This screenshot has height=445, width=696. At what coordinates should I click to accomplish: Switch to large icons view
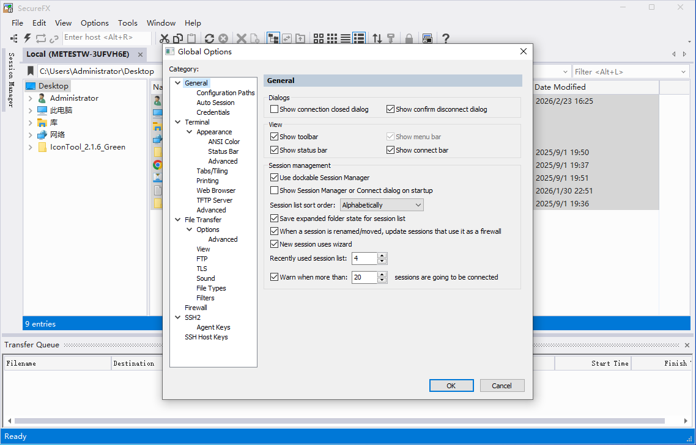coord(319,38)
